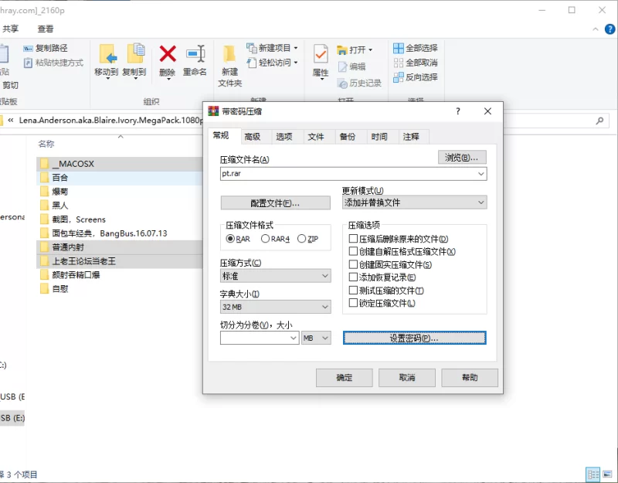Click Cut (剪切) in the clipboard group

tap(10, 85)
